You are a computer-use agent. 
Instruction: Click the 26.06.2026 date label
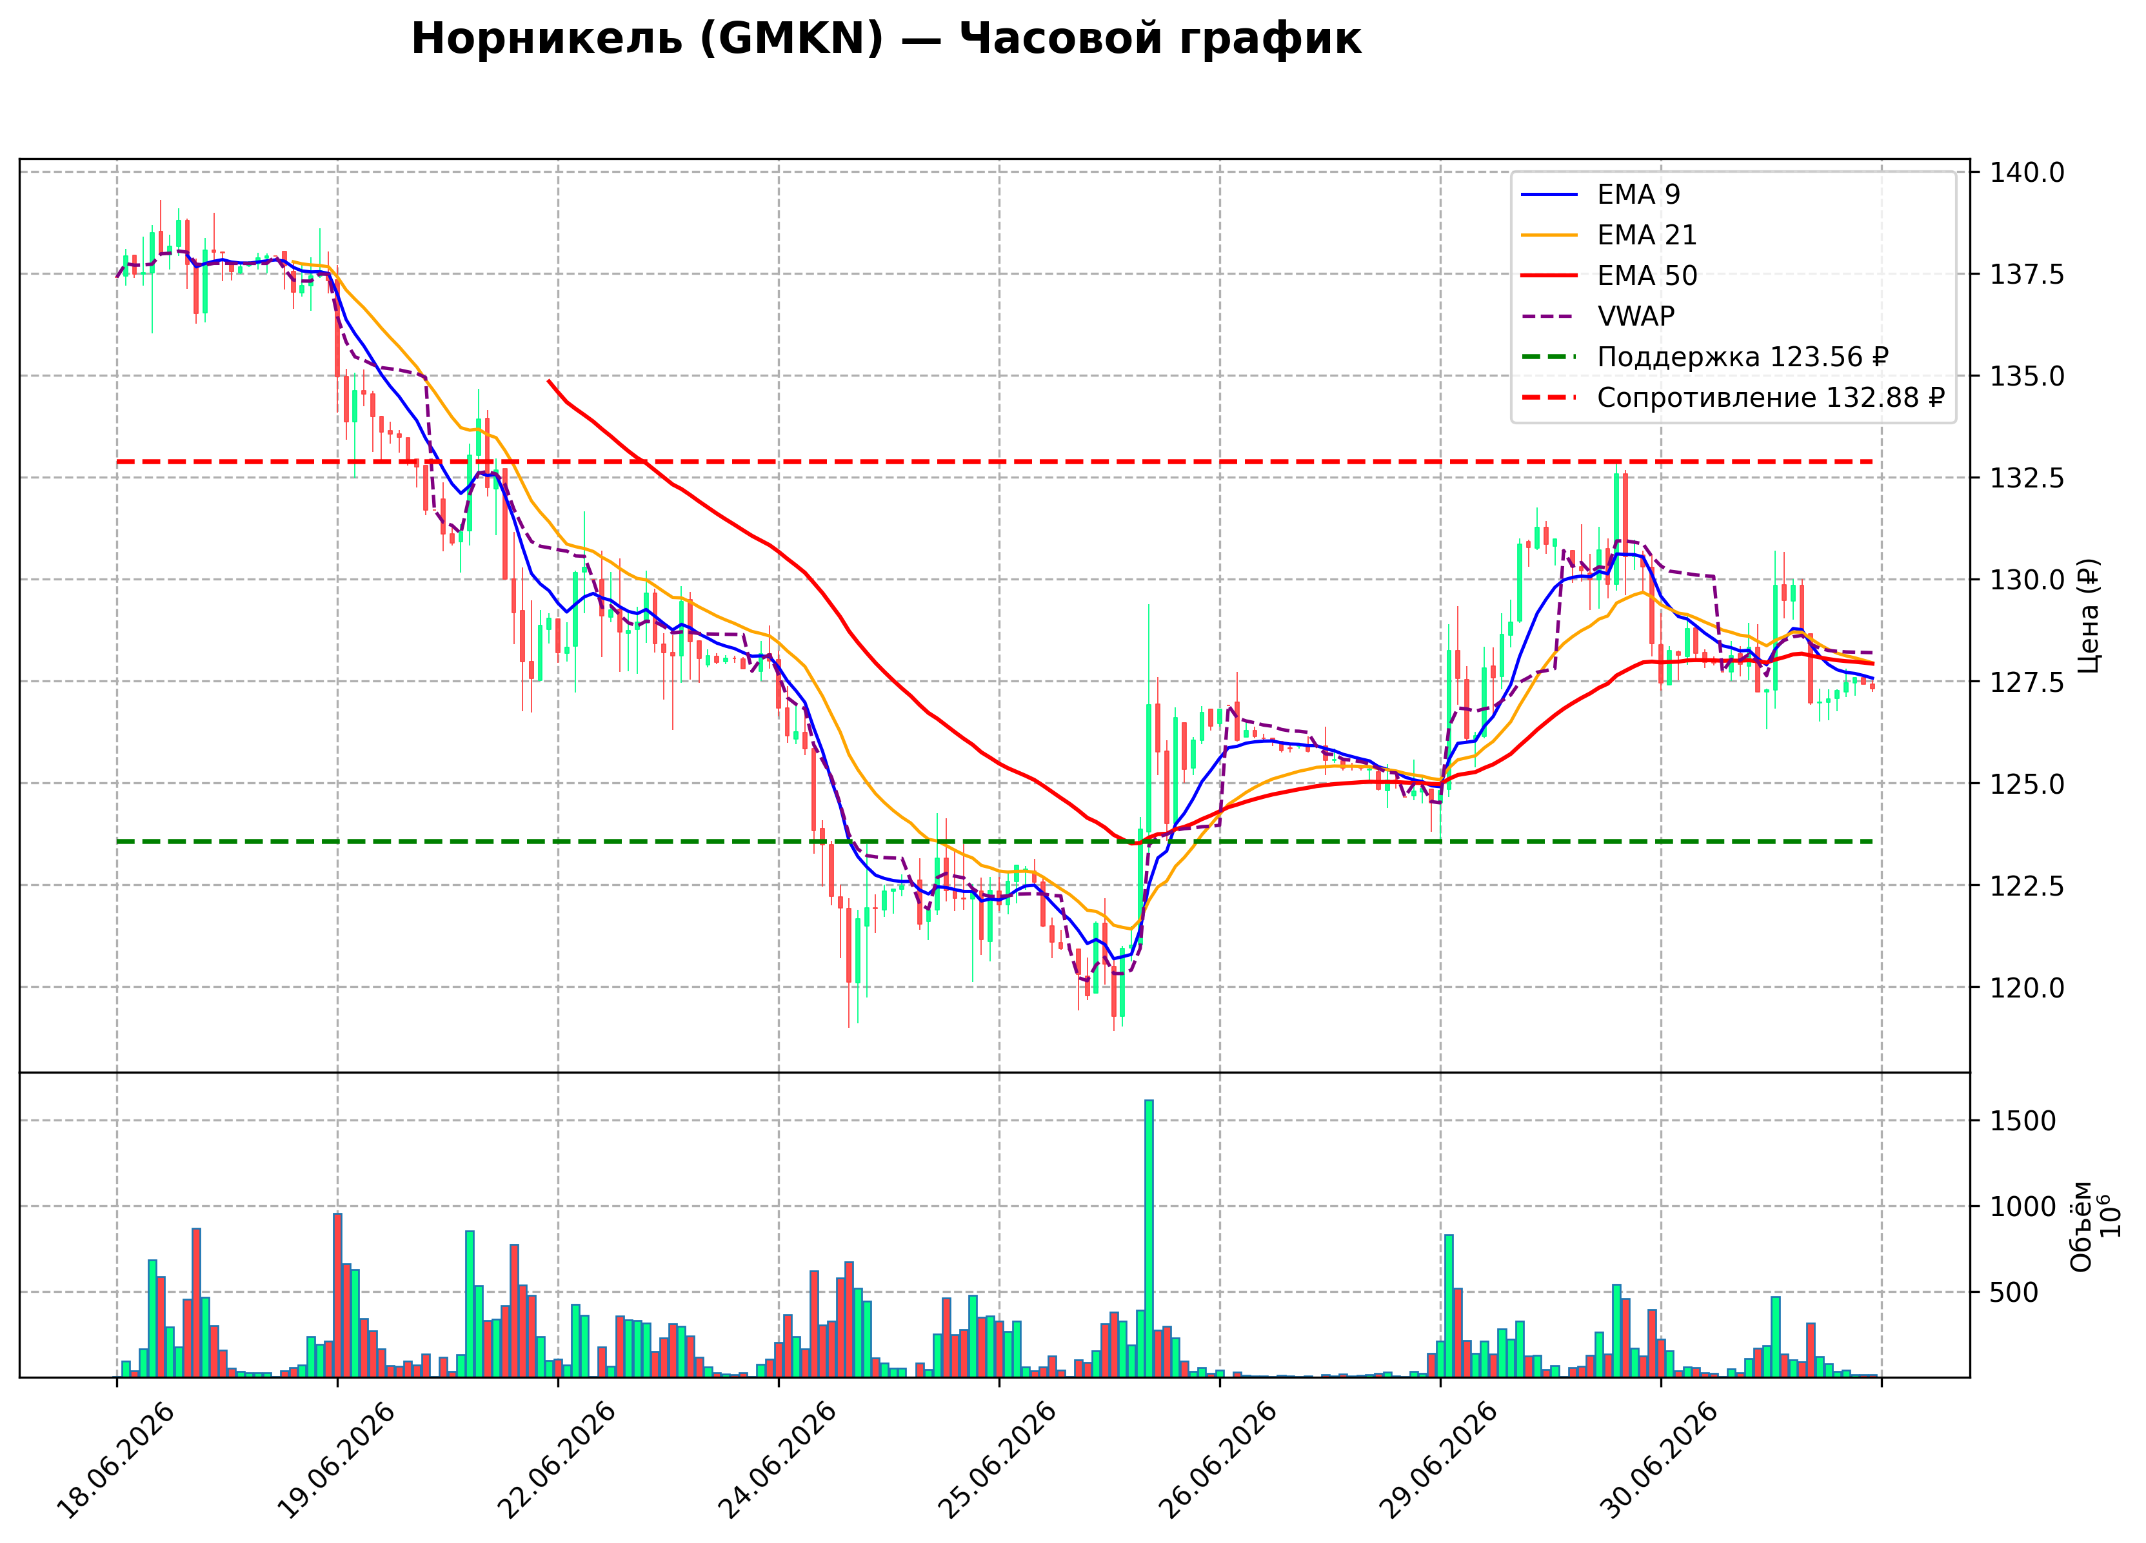pos(1218,1460)
